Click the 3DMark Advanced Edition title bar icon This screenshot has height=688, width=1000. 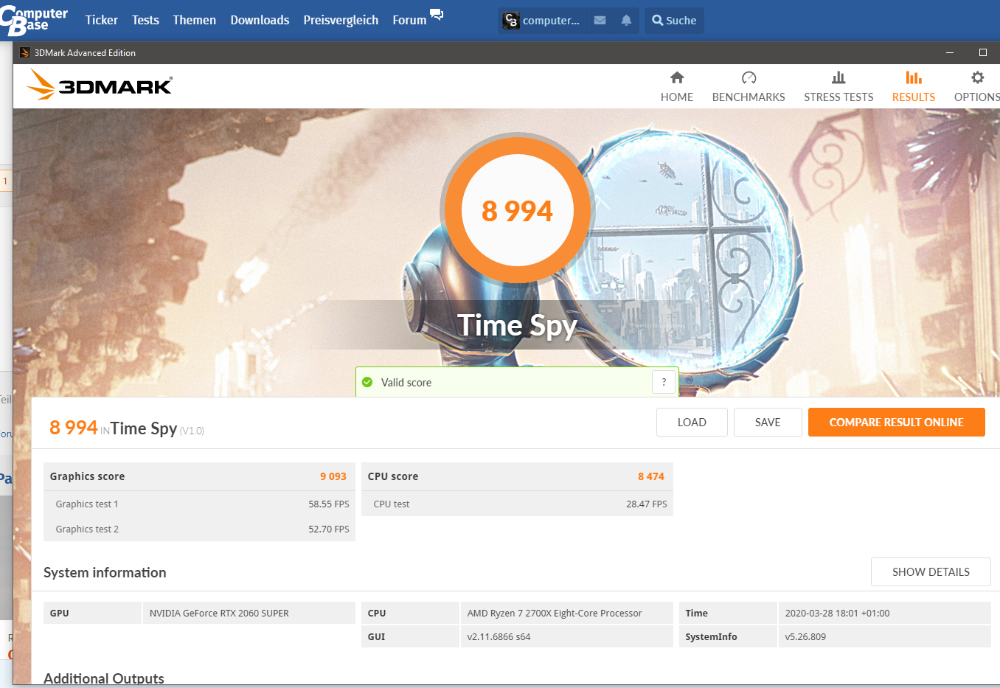coord(25,52)
